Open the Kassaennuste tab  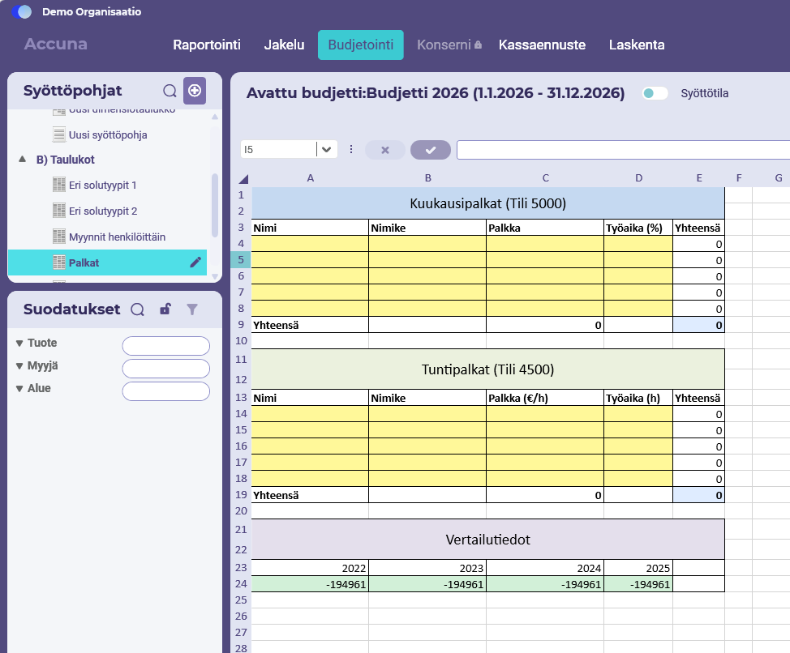pos(542,45)
